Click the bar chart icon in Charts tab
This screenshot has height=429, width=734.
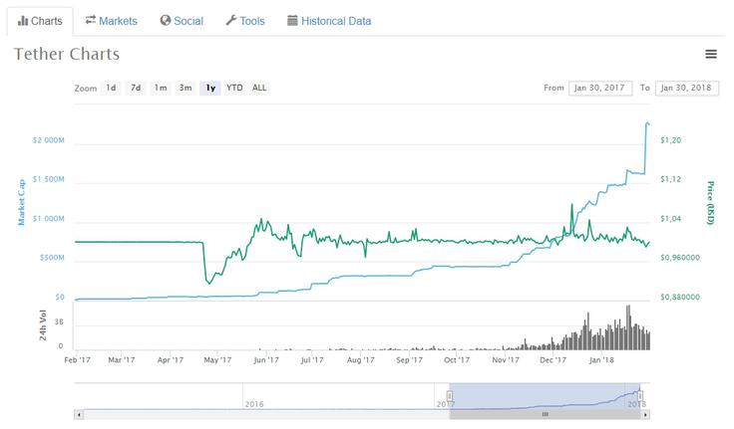pyautogui.click(x=23, y=21)
